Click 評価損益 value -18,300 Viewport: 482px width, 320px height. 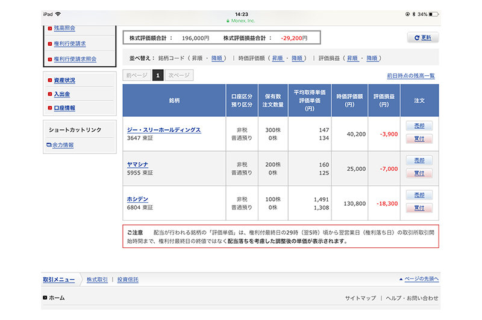[x=387, y=203]
